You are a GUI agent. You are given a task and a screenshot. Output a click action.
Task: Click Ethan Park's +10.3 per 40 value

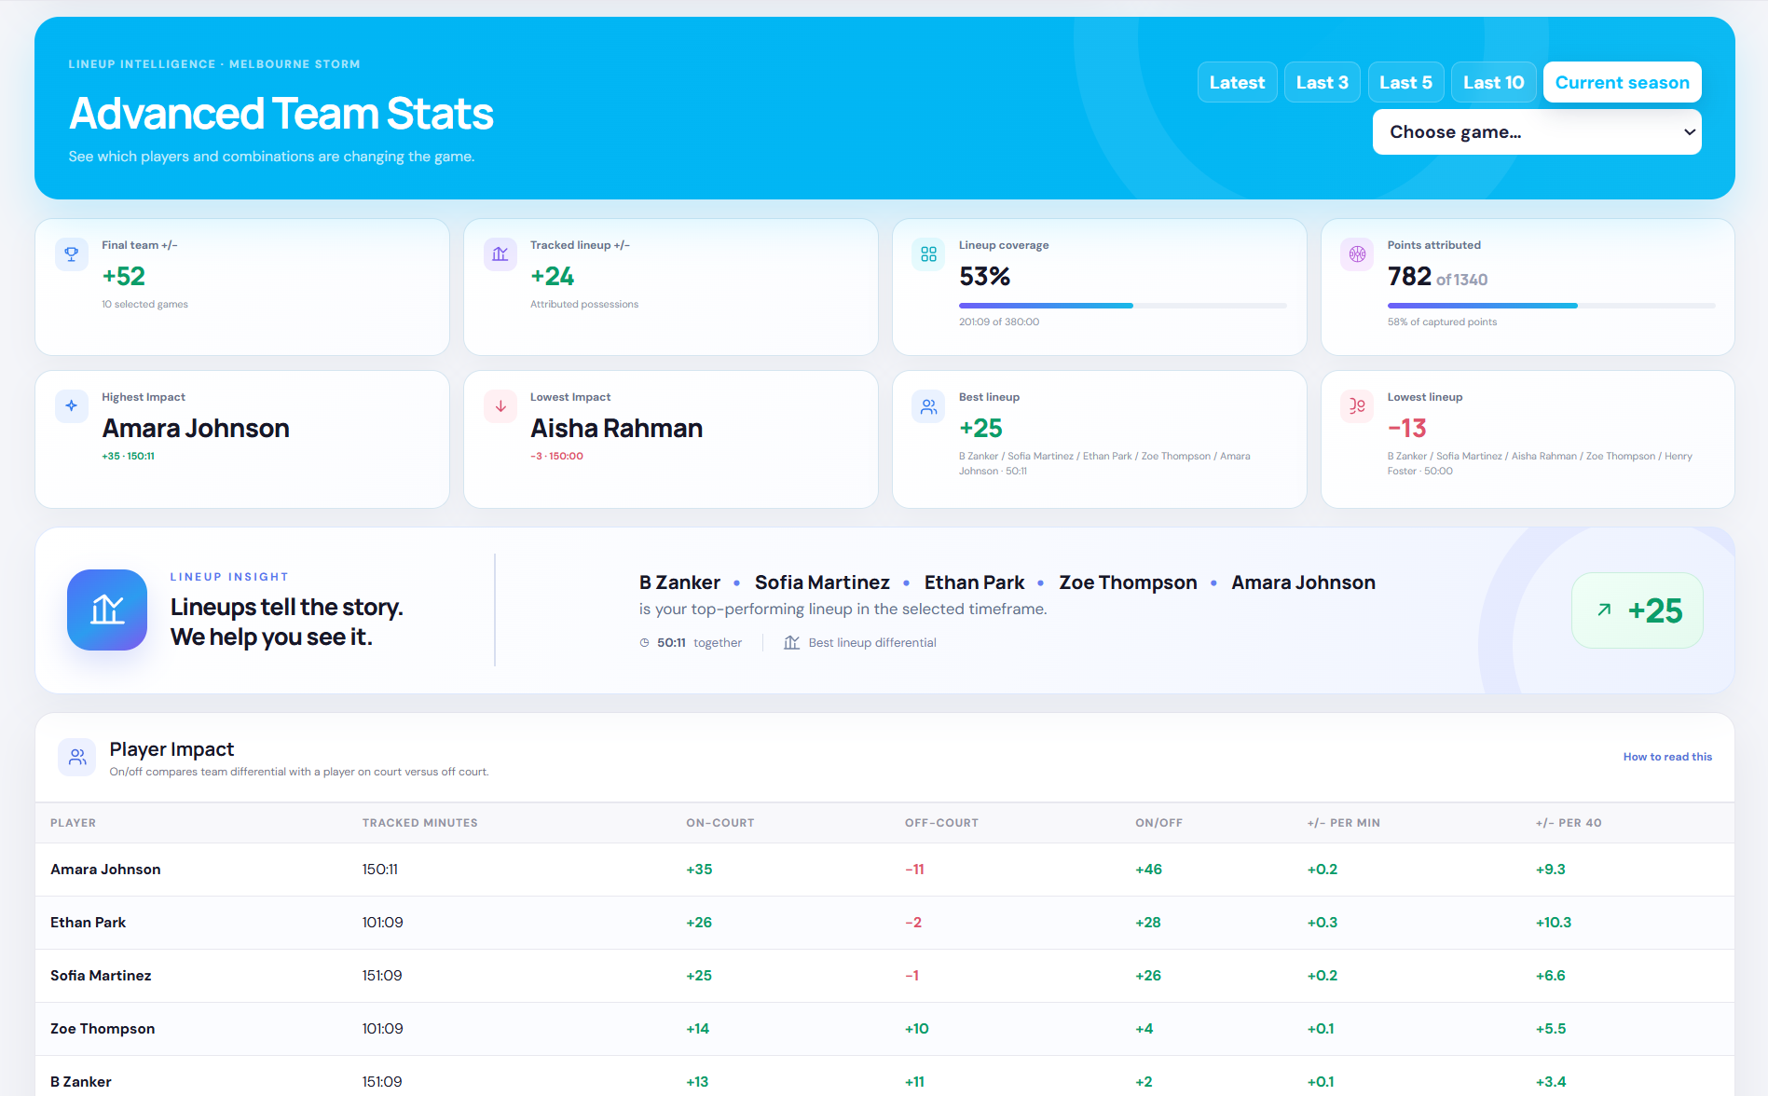point(1554,923)
